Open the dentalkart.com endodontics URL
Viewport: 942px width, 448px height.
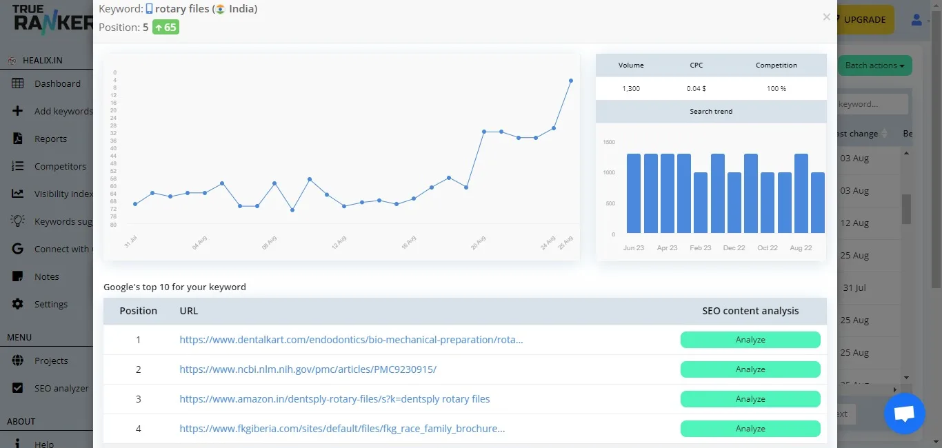[352, 340]
